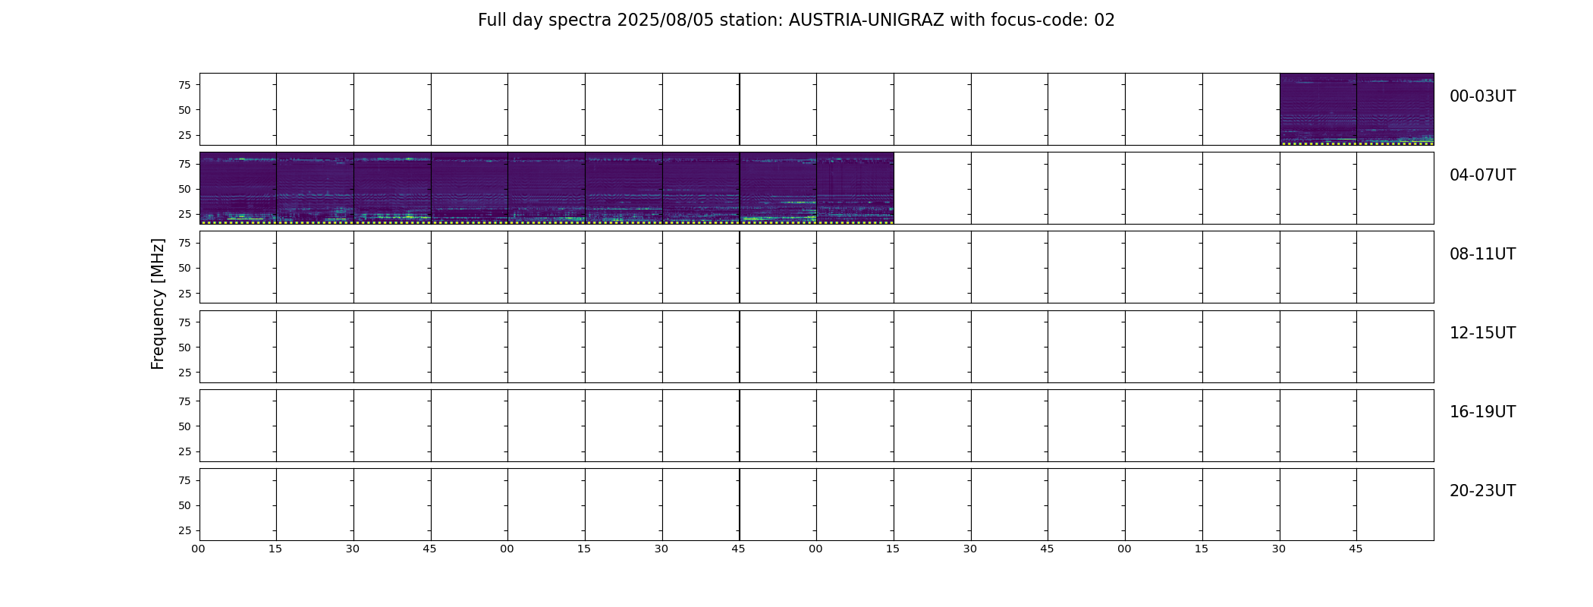The height and width of the screenshot is (607, 1593).
Task: Click the very first "00" minute tick label on the time axis
Action: [x=198, y=549]
